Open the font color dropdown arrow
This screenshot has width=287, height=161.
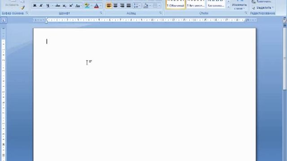click(x=100, y=6)
